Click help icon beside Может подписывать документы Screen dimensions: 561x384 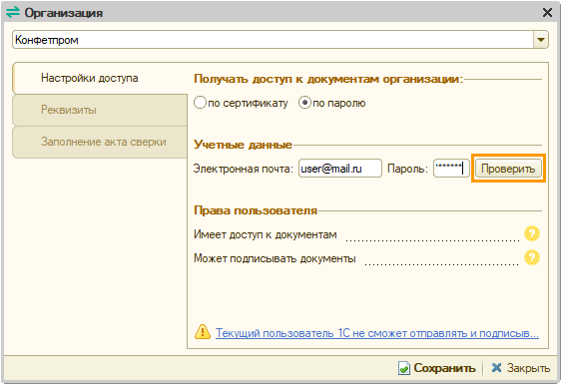(532, 257)
